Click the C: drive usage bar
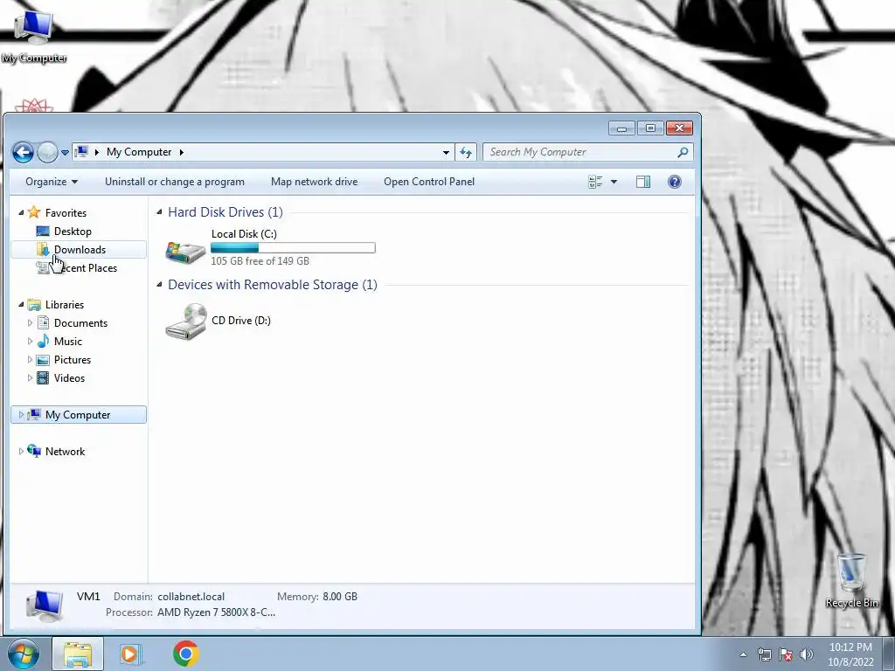The image size is (895, 671). click(x=293, y=247)
